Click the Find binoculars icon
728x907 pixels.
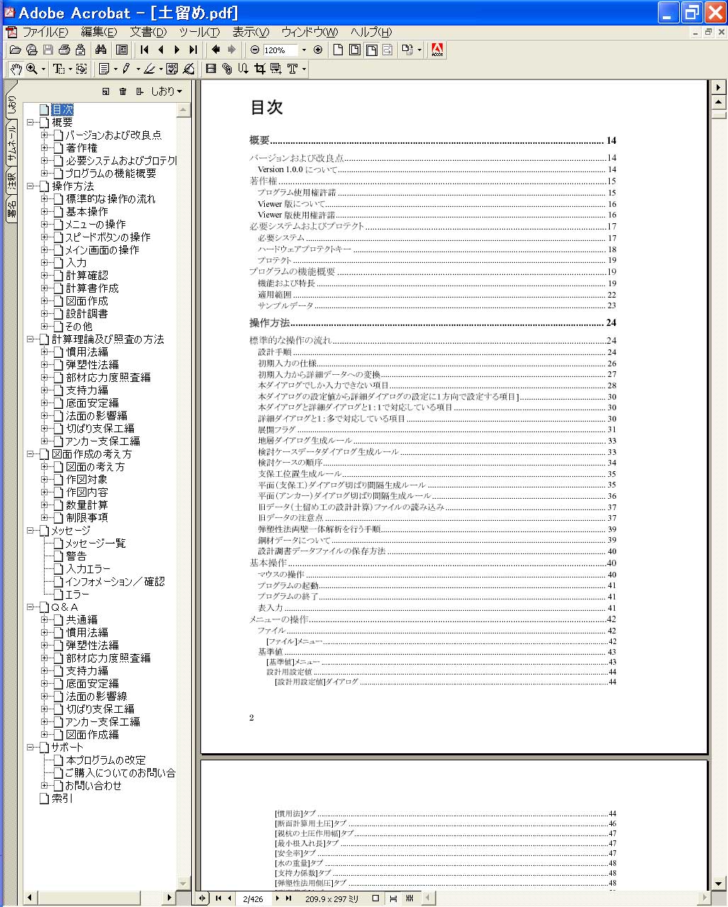tap(101, 50)
